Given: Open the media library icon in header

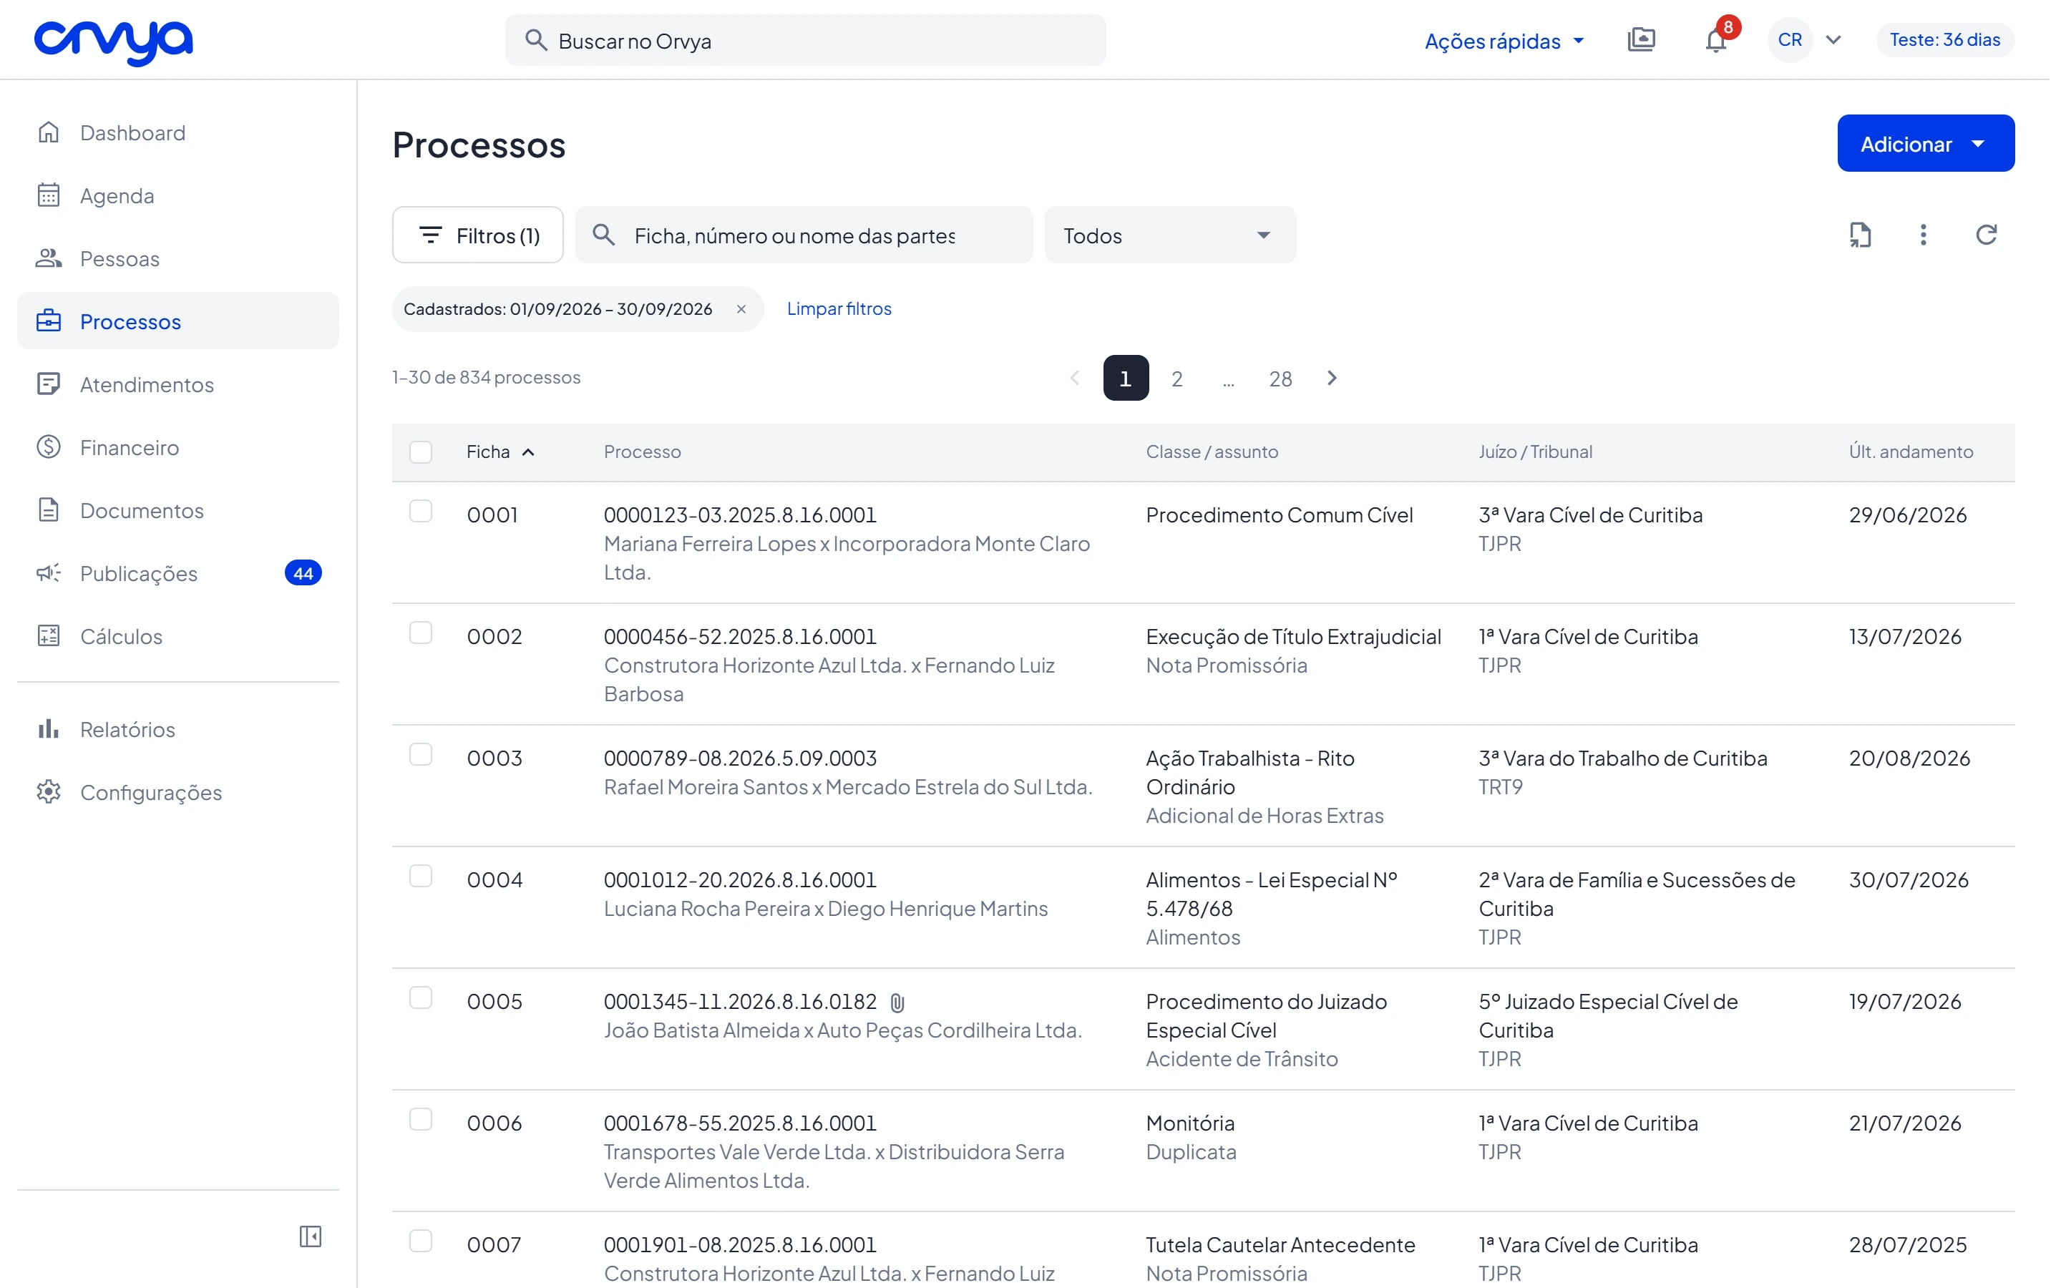Looking at the screenshot, I should pyautogui.click(x=1641, y=40).
